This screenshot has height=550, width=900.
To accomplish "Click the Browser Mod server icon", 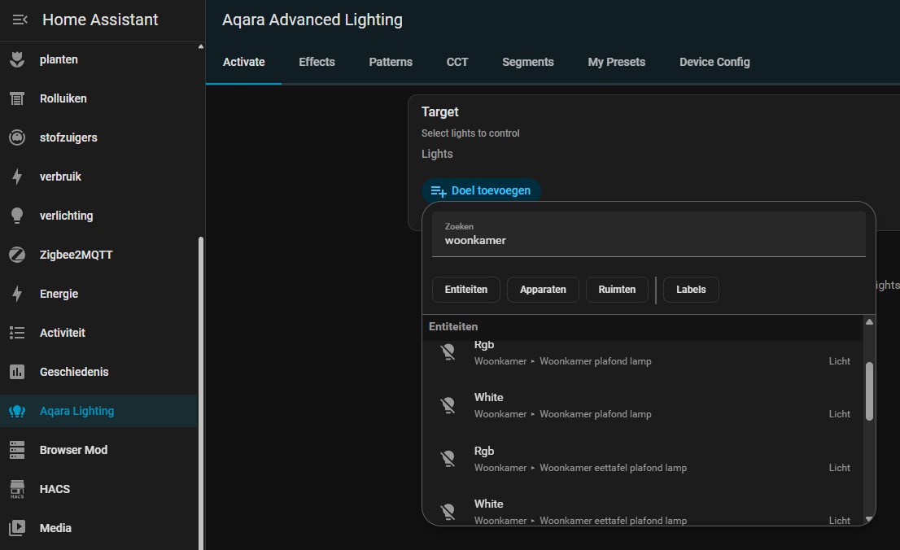I will (x=17, y=450).
